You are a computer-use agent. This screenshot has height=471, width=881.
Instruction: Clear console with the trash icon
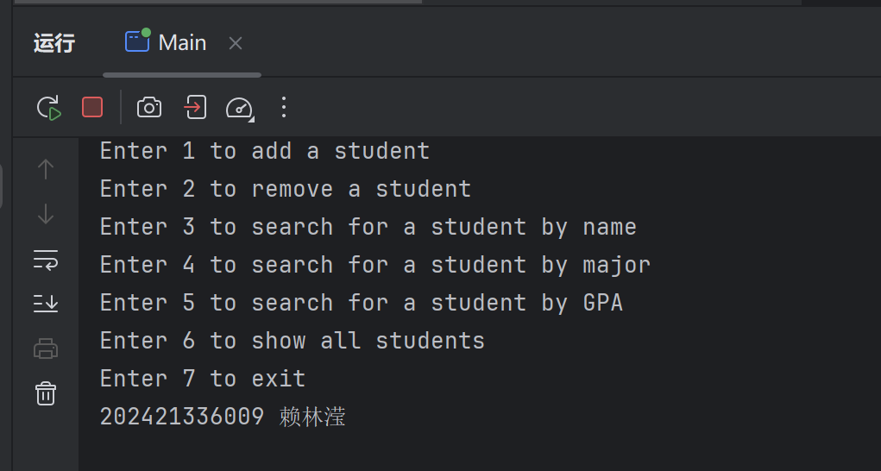pos(46,393)
